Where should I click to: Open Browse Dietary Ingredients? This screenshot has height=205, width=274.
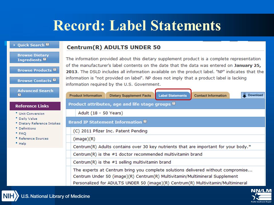[35, 57]
